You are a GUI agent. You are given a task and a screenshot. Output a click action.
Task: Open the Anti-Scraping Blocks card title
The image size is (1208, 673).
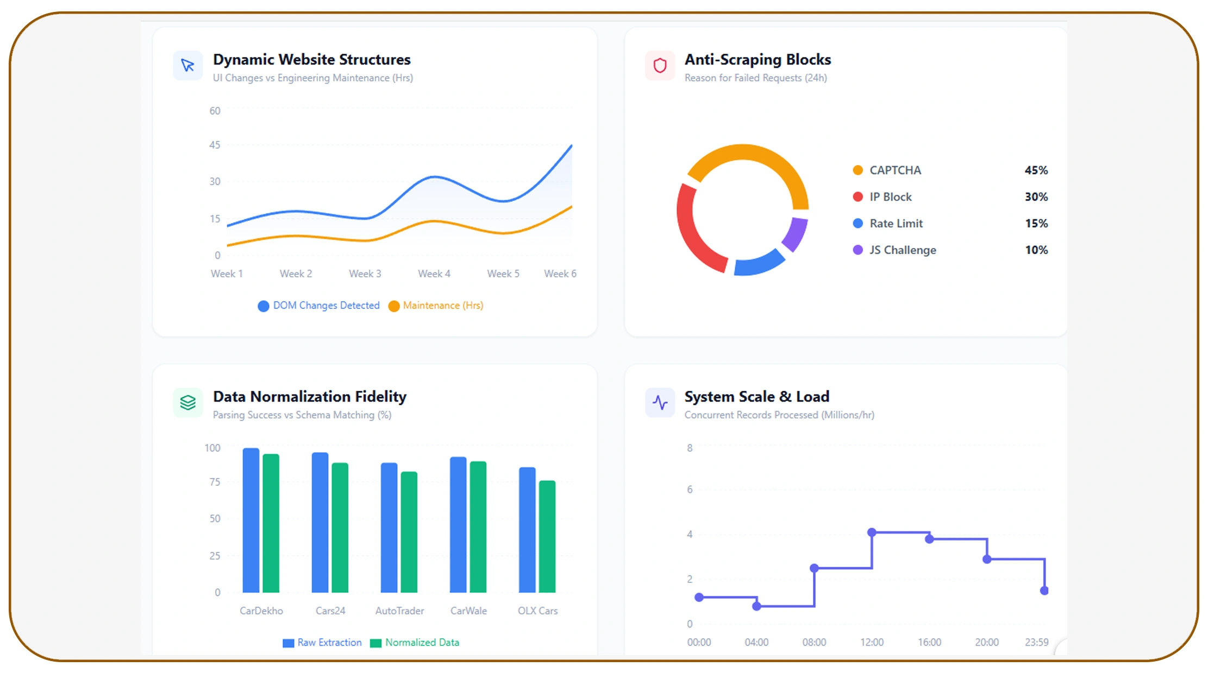click(757, 60)
